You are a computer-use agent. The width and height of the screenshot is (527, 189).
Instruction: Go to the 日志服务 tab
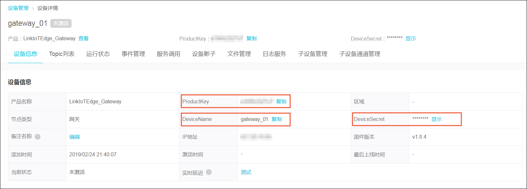point(274,54)
